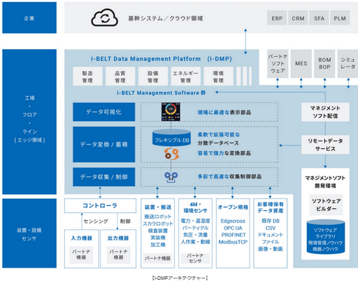This screenshot has width=358, height=281.
Task: Click the SFA box
Action: (x=320, y=18)
